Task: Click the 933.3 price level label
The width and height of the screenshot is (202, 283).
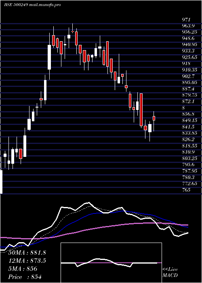Action: 188,51
